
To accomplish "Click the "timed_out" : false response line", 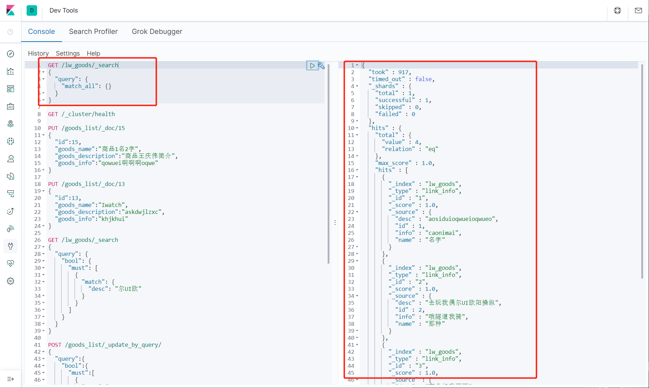I will click(402, 79).
